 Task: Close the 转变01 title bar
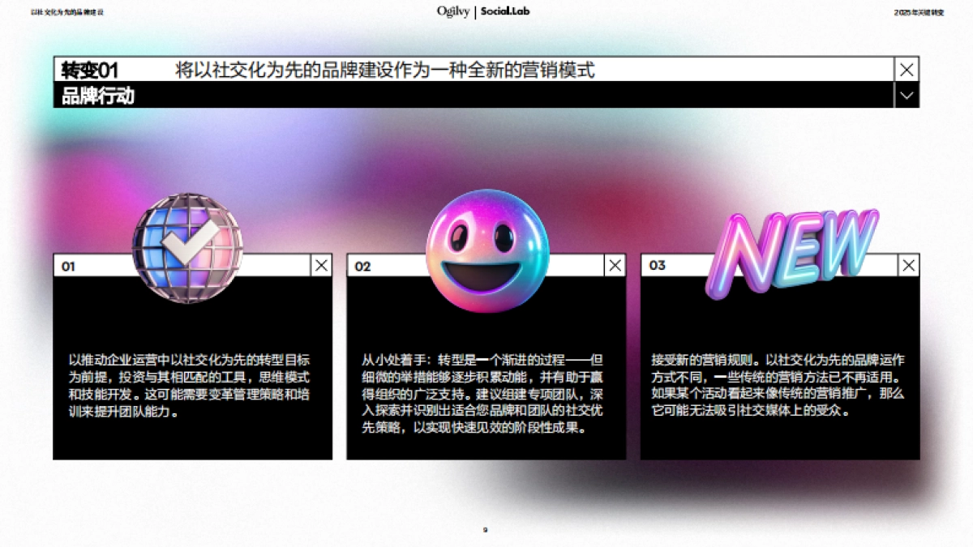tap(906, 70)
